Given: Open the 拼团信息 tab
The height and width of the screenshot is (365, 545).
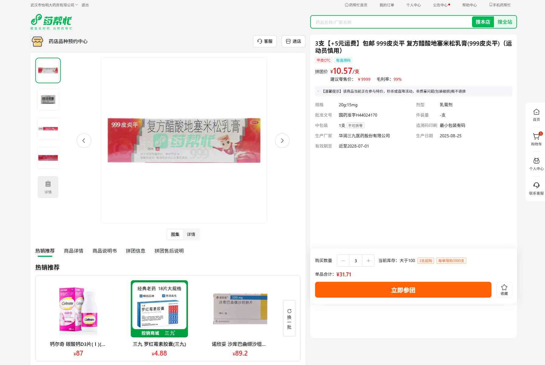Looking at the screenshot, I should tap(135, 251).
